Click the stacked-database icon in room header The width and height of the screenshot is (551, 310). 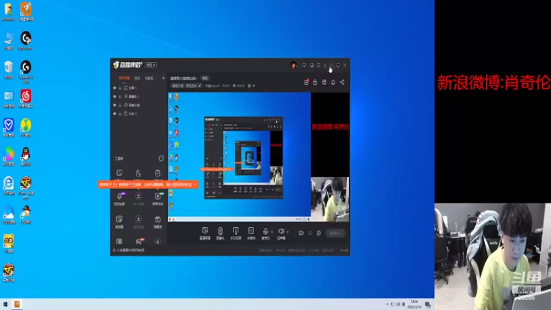tap(324, 82)
